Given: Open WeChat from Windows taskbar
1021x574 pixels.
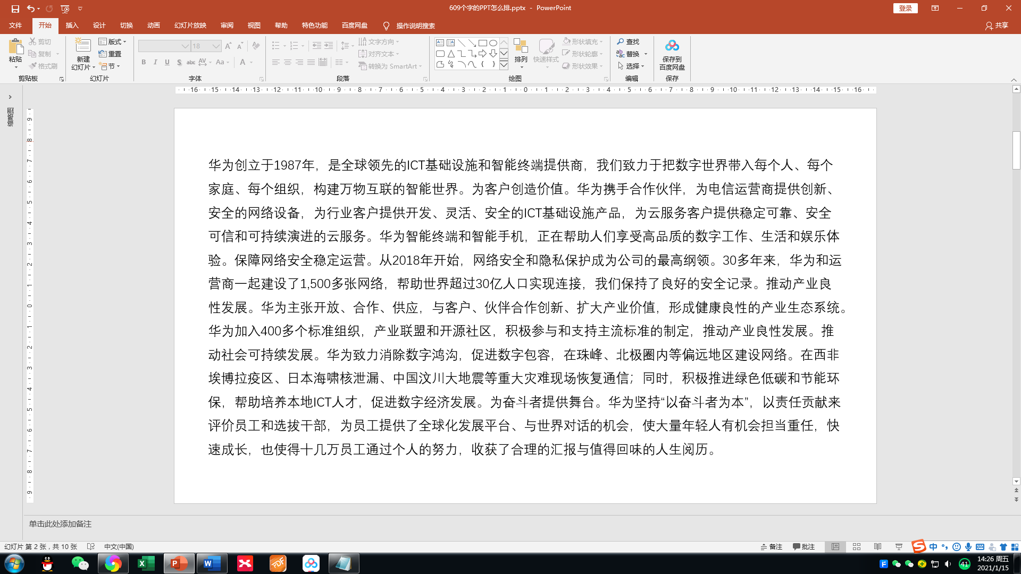Looking at the screenshot, I should pos(80,563).
